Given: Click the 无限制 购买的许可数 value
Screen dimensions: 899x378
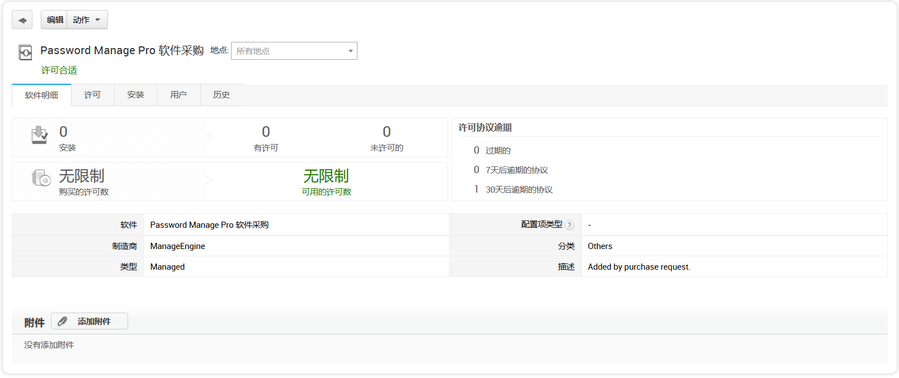Looking at the screenshot, I should [82, 176].
